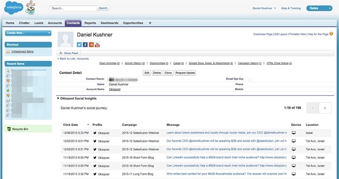Click the Edit button
This screenshot has width=339, height=179.
[x=147, y=73]
